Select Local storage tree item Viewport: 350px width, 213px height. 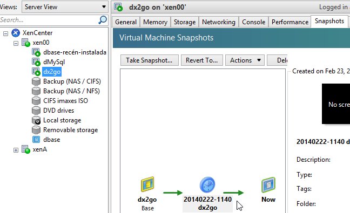coord(62,120)
